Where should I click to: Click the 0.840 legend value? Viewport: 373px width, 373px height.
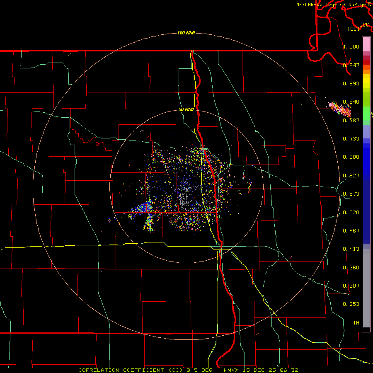(x=351, y=102)
